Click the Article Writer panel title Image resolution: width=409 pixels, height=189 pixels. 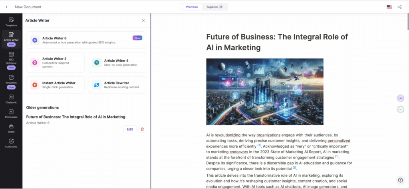tap(37, 21)
